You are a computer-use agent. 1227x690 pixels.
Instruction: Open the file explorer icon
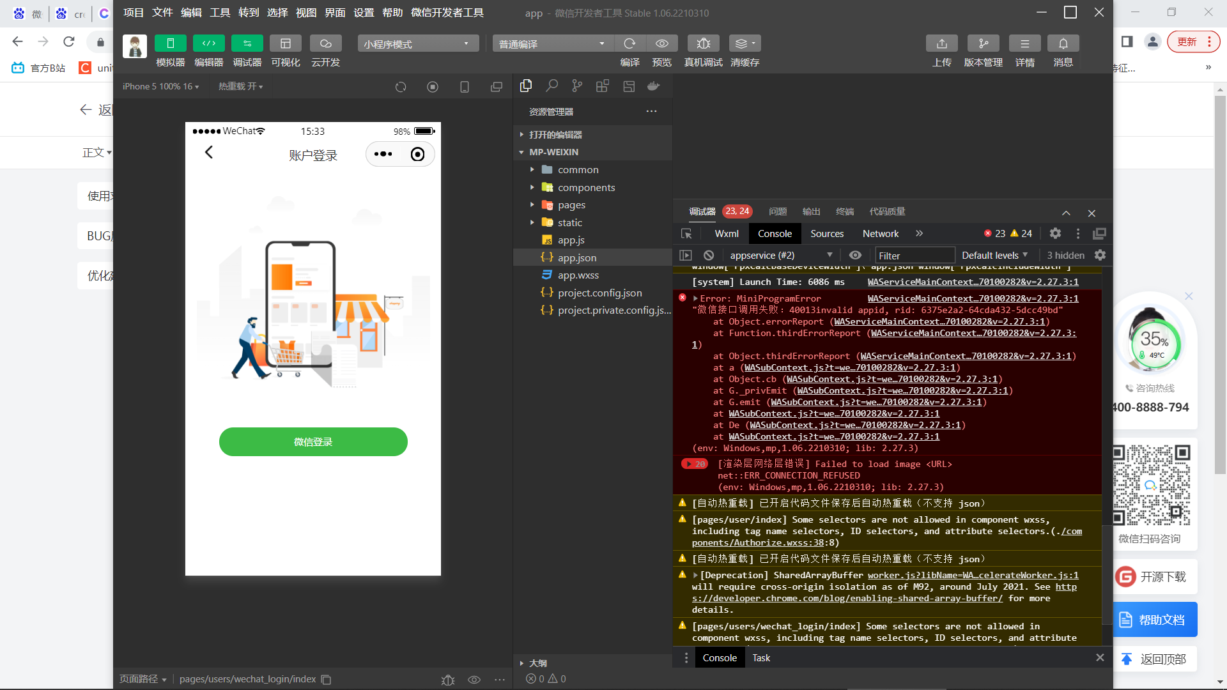(x=526, y=86)
